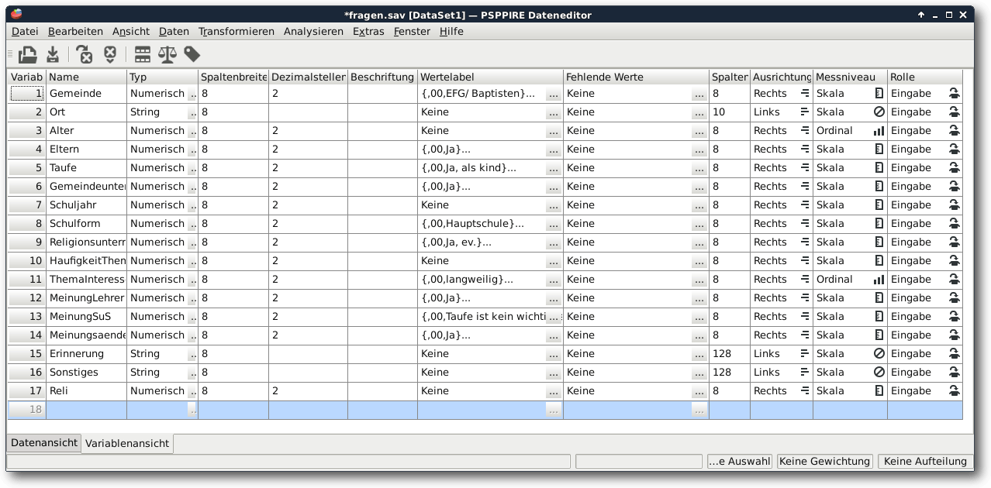Click the ordinal bar-chart icon in the Alter row
Image resolution: width=991 pixels, height=488 pixels.
pyautogui.click(x=879, y=131)
